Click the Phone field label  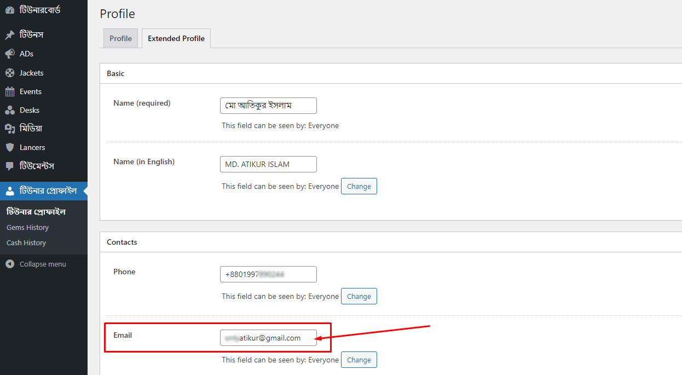(x=124, y=272)
